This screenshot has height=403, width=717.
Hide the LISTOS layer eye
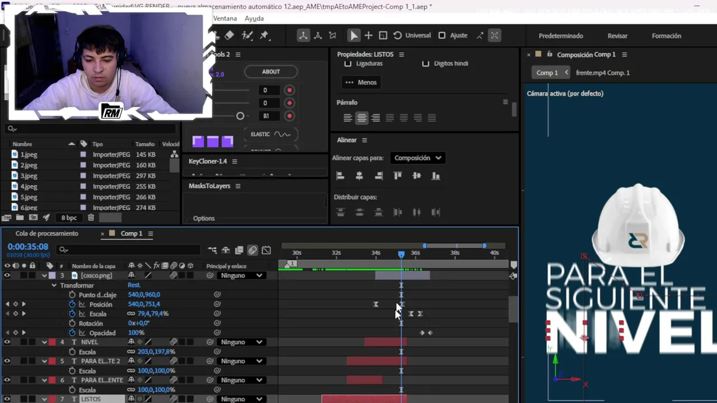click(x=7, y=399)
